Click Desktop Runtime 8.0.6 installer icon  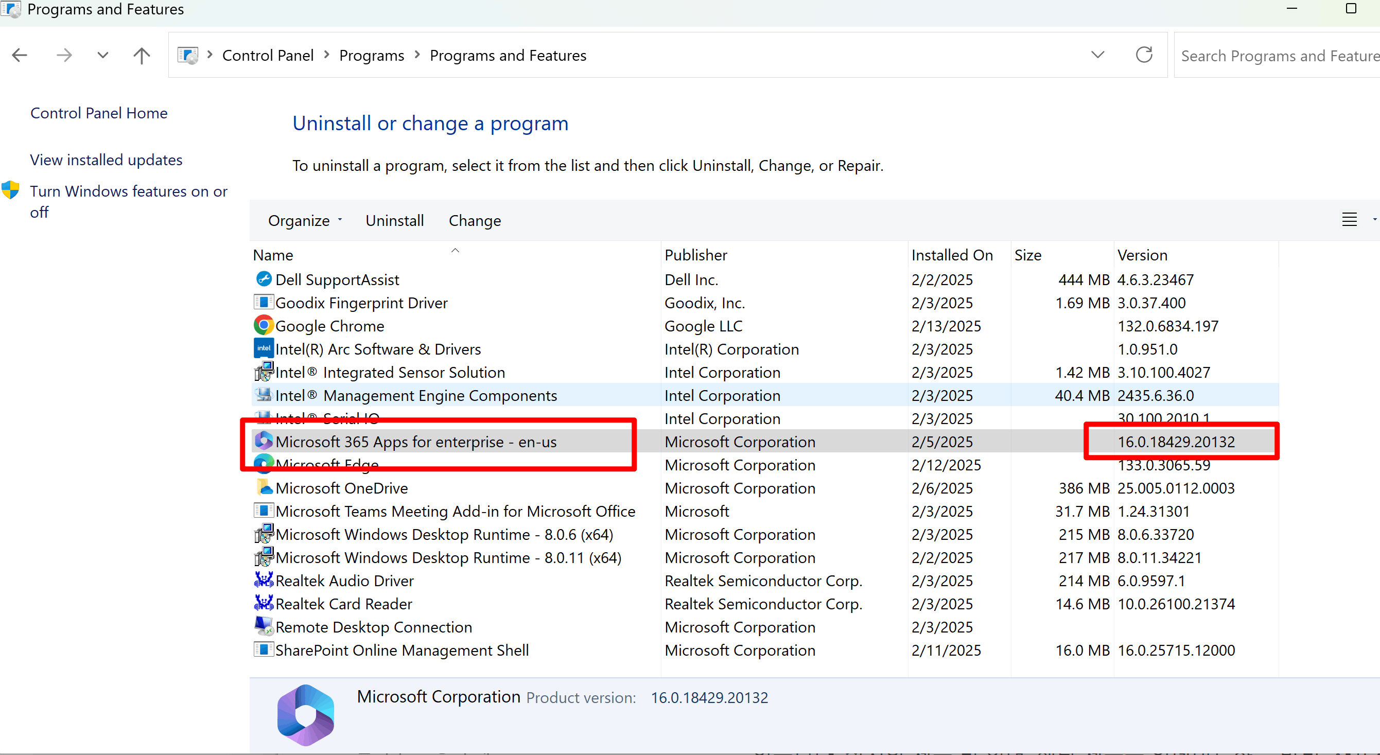click(x=264, y=533)
